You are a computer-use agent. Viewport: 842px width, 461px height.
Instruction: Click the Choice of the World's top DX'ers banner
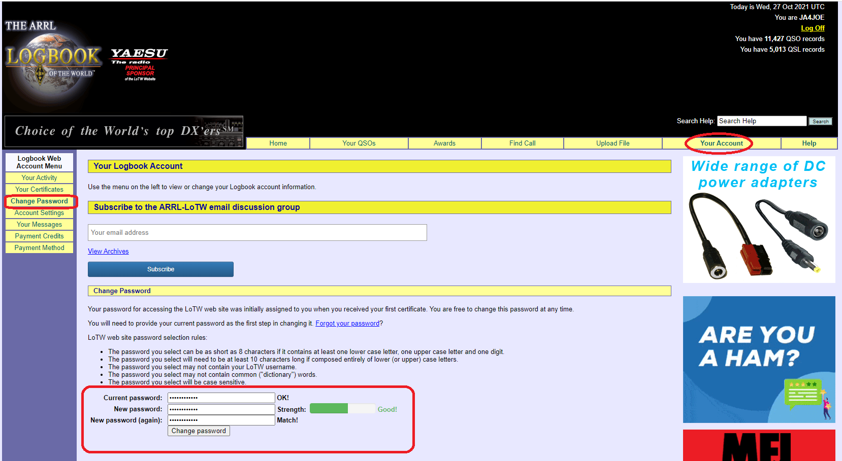124,131
